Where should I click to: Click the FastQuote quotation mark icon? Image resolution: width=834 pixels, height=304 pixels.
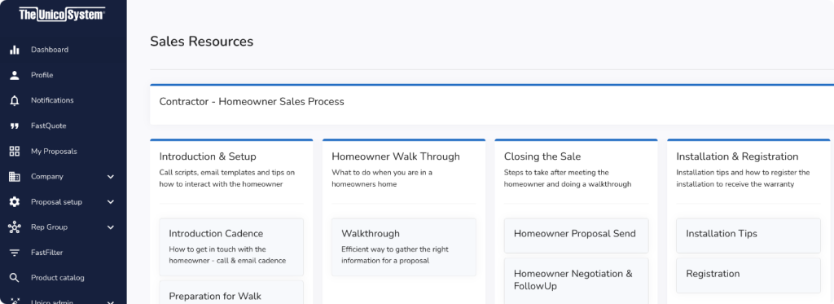(15, 126)
